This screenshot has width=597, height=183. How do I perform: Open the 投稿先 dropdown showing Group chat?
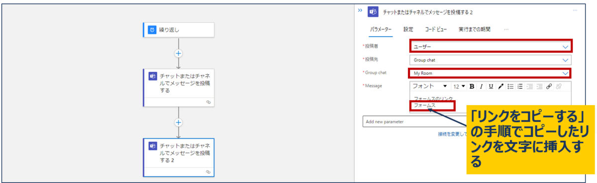tap(491, 60)
